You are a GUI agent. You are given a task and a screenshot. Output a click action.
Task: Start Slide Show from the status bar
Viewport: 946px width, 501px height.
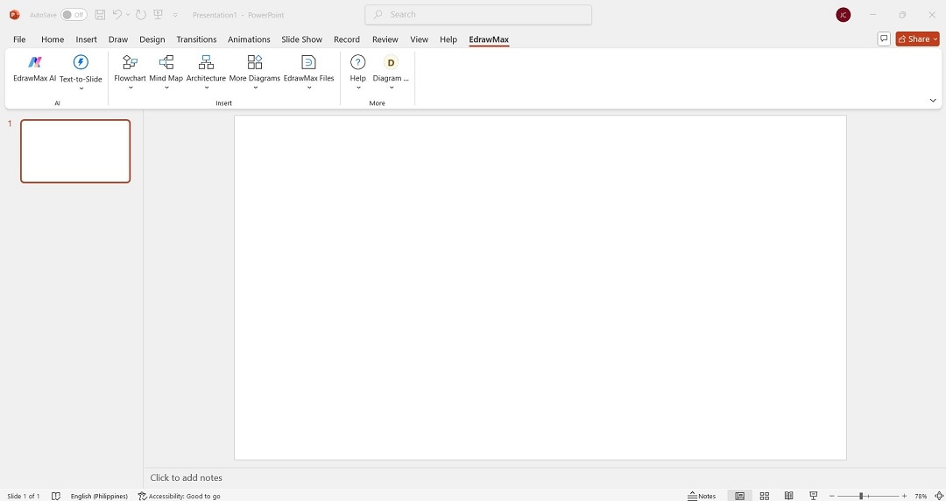tap(813, 496)
